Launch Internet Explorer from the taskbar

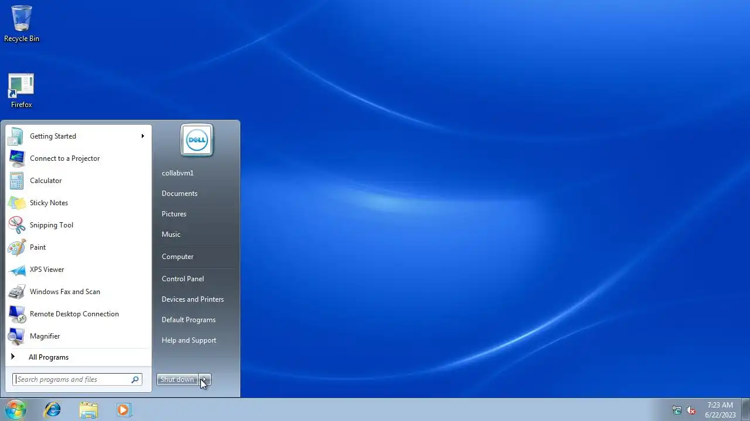click(53, 410)
